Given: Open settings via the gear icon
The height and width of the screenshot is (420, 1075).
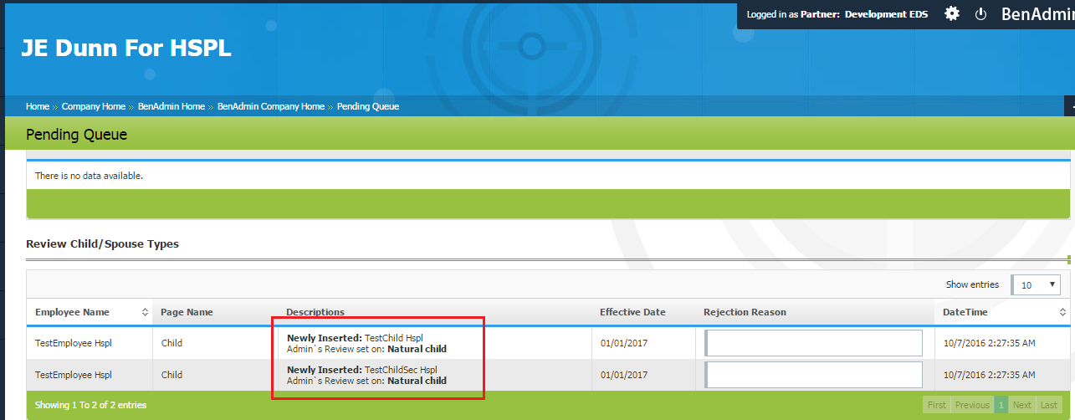Looking at the screenshot, I should [x=952, y=14].
